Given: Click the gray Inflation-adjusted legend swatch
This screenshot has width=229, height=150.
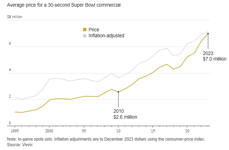Looking at the screenshot, I should tap(85, 35).
